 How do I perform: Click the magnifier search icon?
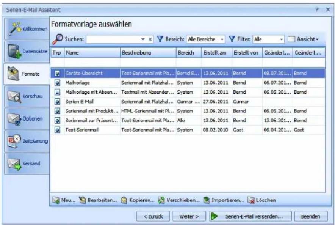pyautogui.click(x=58, y=39)
